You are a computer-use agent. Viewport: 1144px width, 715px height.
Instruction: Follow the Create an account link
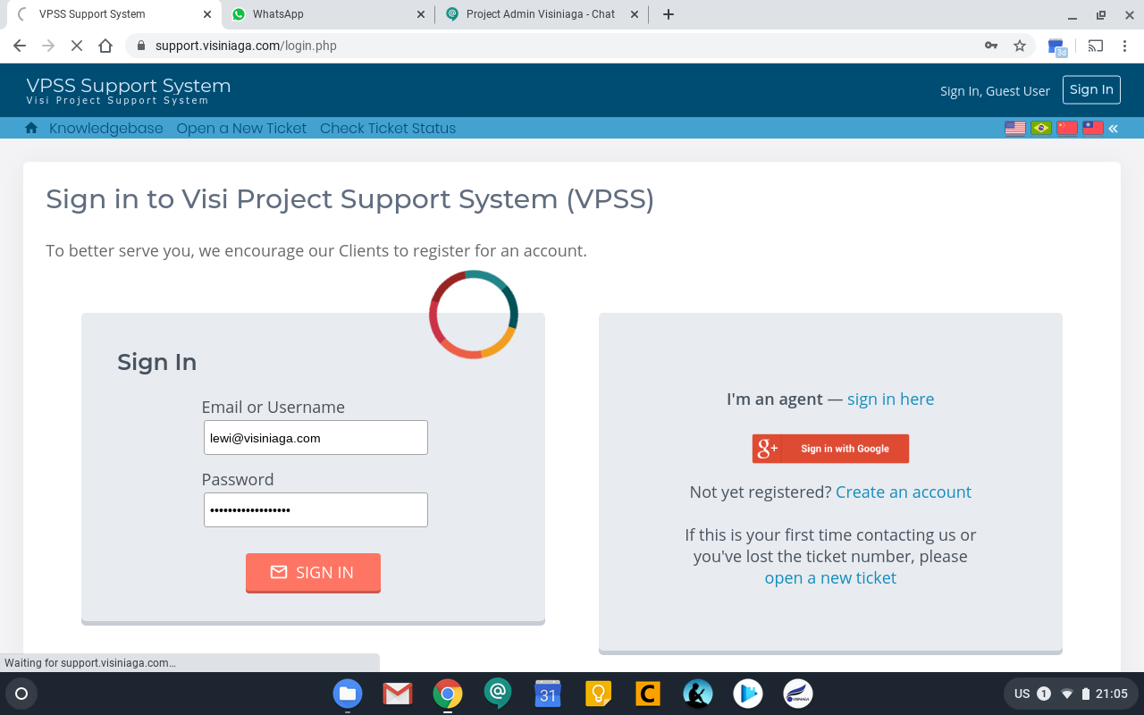903,492
